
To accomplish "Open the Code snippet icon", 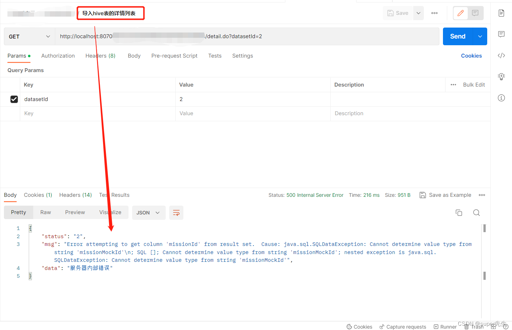I will pyautogui.click(x=501, y=55).
